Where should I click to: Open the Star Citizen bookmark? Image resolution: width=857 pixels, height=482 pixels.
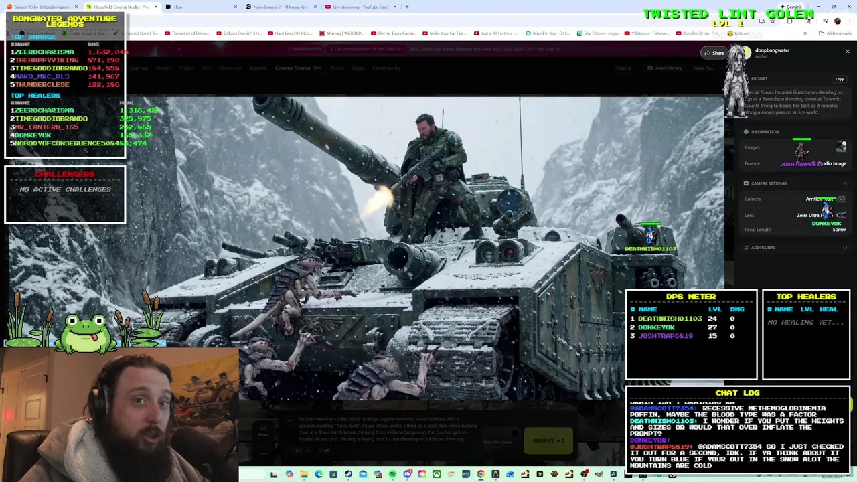(597, 33)
